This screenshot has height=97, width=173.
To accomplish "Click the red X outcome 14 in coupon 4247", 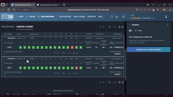I will [76, 68].
